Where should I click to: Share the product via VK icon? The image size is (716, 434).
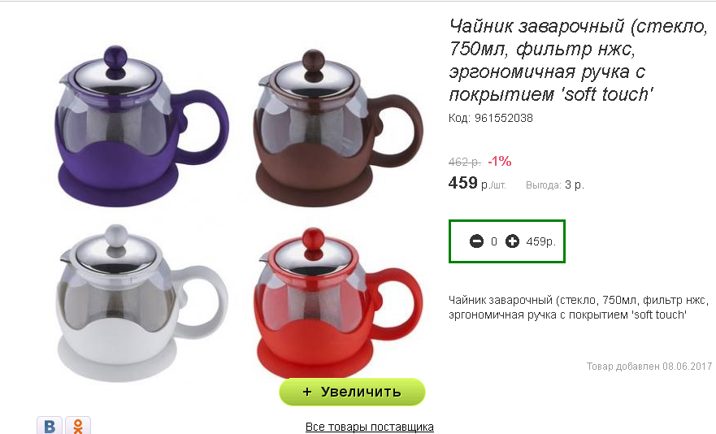click(x=50, y=425)
